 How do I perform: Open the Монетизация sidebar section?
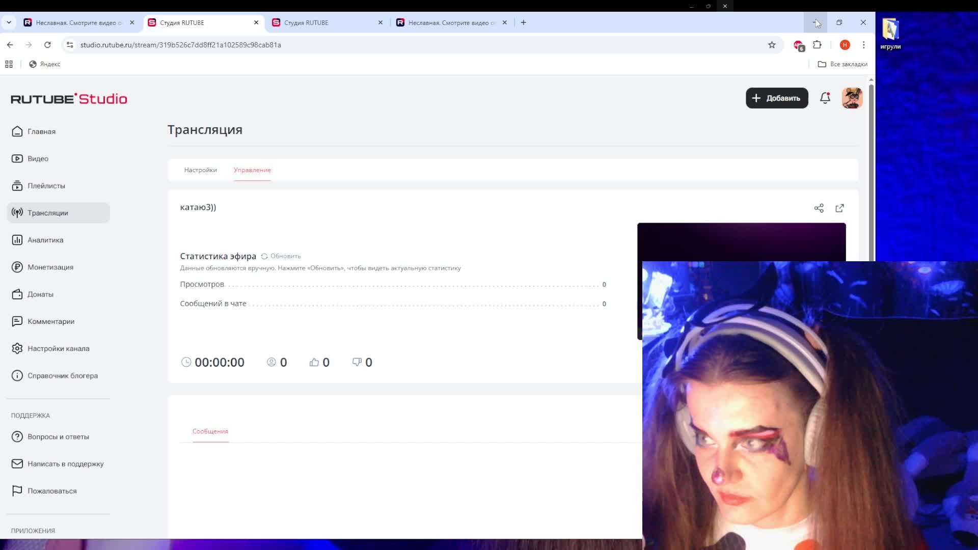(50, 267)
